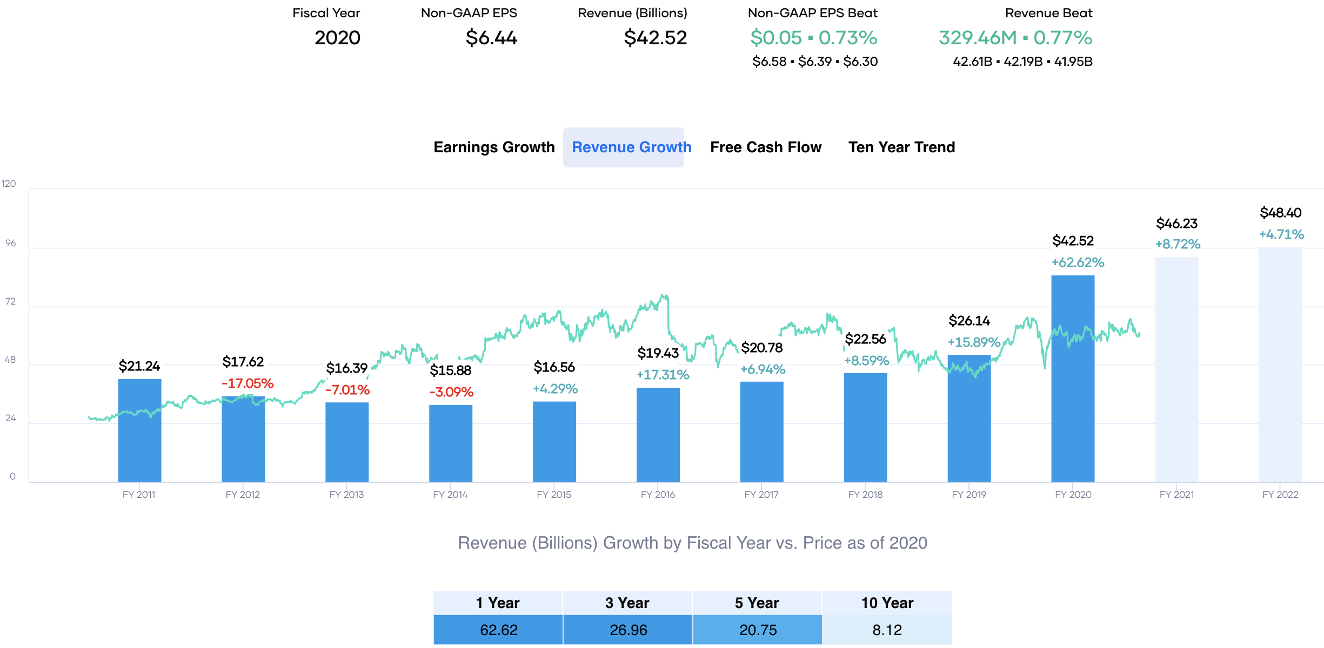This screenshot has width=1324, height=648.
Task: Click the FY 2021 estimate bar
Action: [x=1177, y=369]
